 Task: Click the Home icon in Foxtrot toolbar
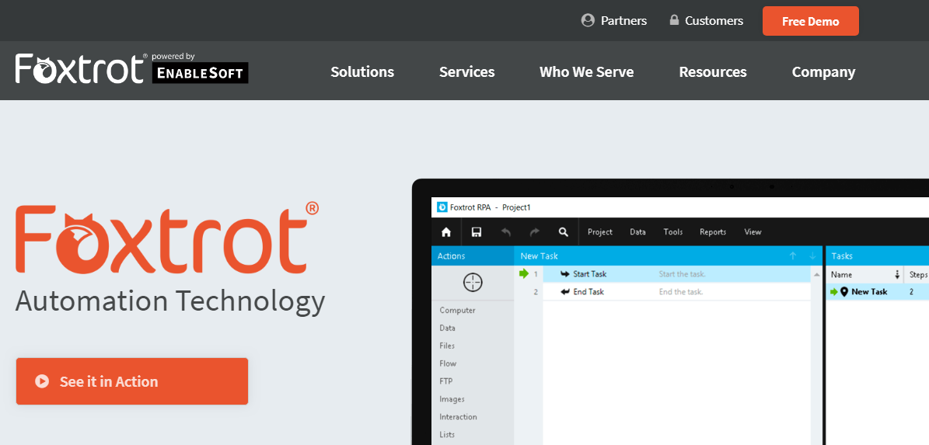pyautogui.click(x=446, y=231)
